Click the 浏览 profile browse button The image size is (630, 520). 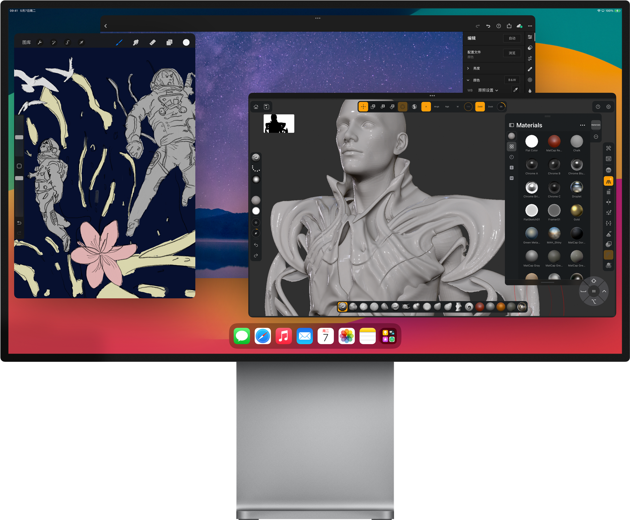512,53
